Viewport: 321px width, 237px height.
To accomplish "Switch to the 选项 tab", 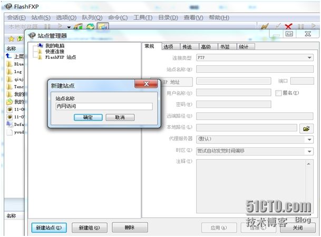I will 168,47.
